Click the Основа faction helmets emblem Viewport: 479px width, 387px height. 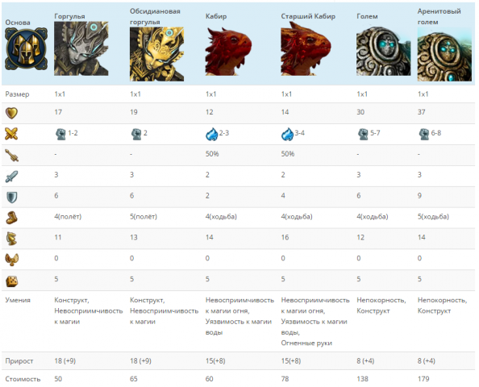tap(26, 49)
